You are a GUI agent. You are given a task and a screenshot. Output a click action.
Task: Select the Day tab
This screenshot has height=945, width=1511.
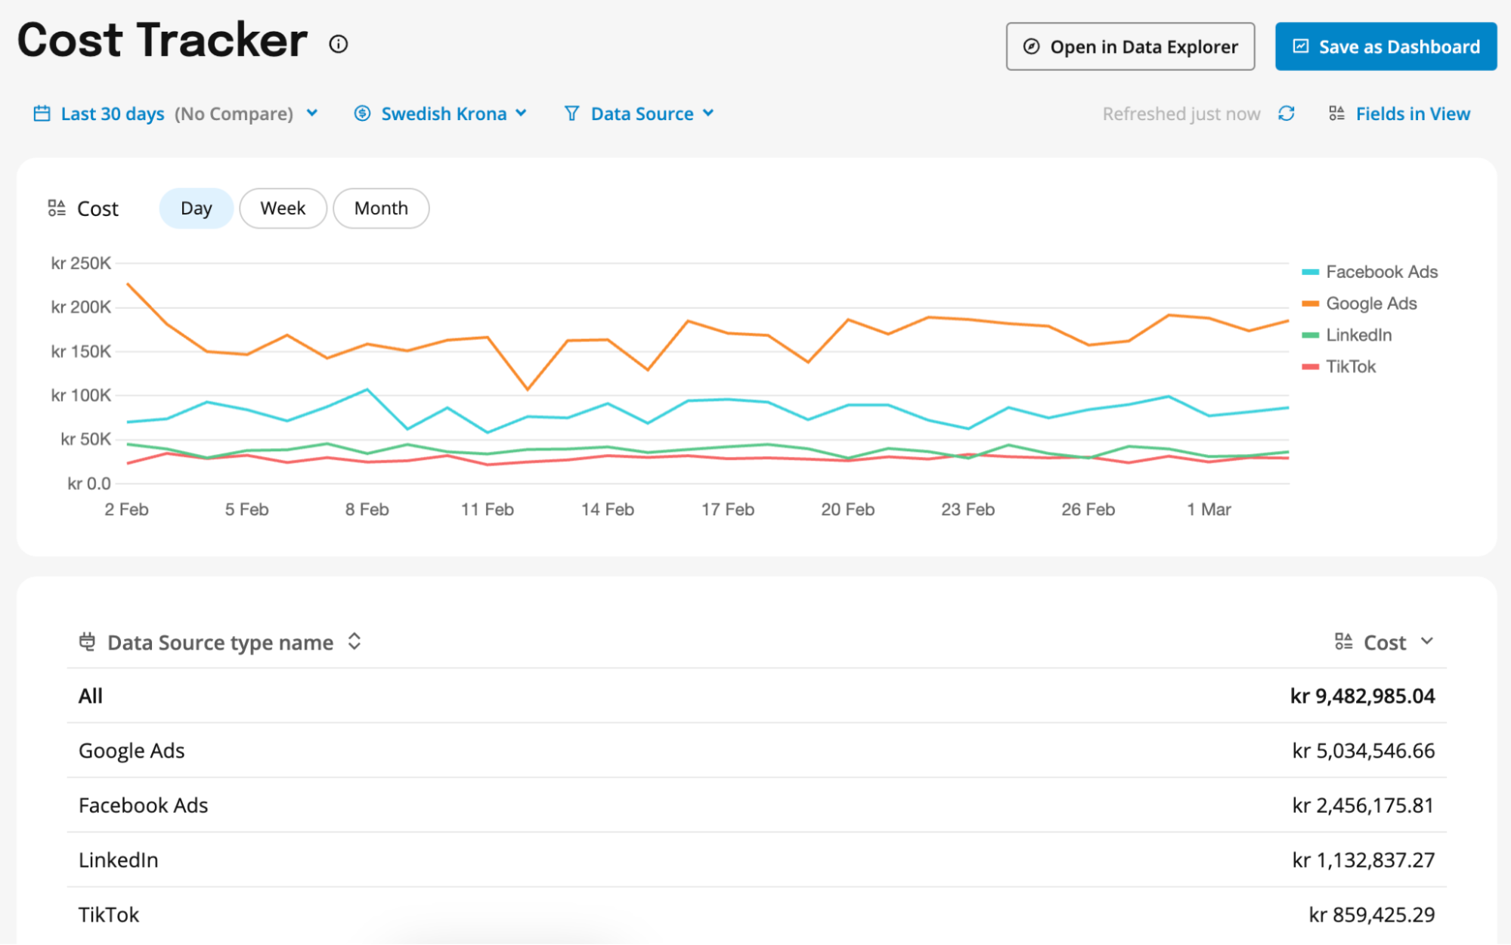(196, 208)
